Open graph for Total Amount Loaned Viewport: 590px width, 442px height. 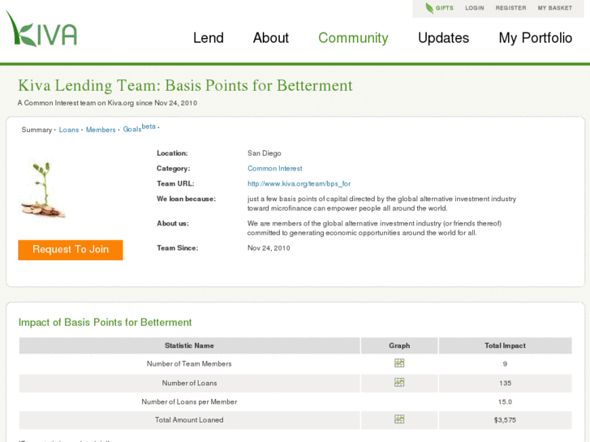[x=399, y=419]
